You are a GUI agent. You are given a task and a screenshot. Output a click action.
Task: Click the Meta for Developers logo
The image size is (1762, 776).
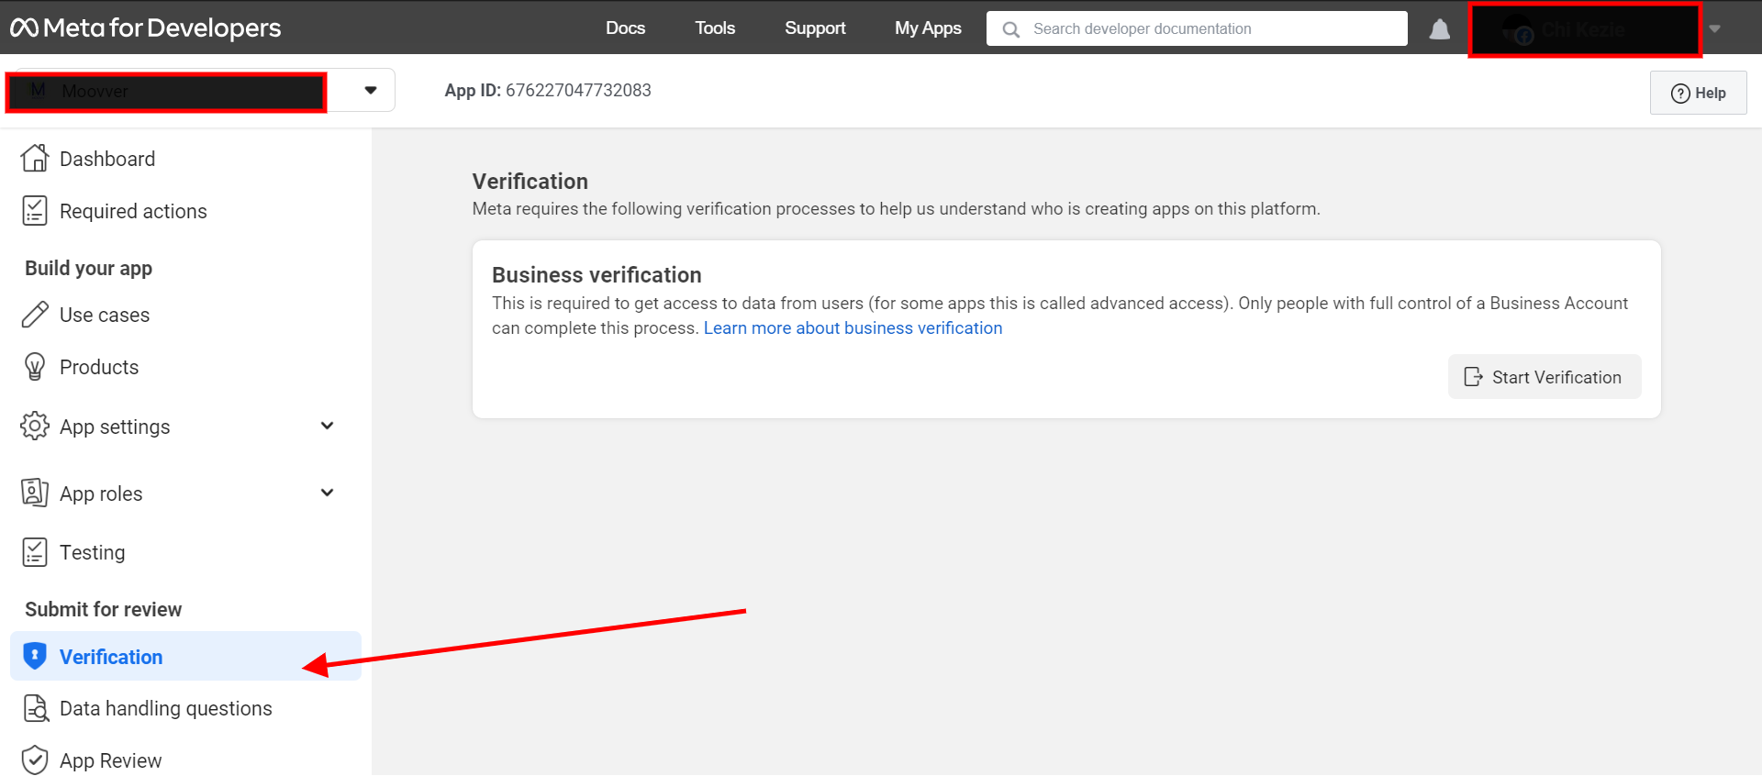pos(146,28)
